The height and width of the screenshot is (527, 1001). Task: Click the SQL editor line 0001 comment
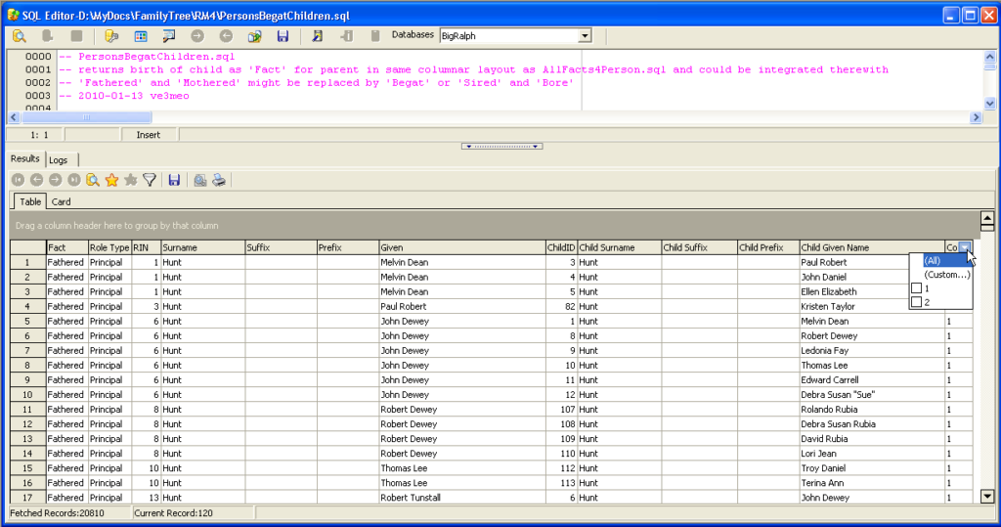(473, 69)
